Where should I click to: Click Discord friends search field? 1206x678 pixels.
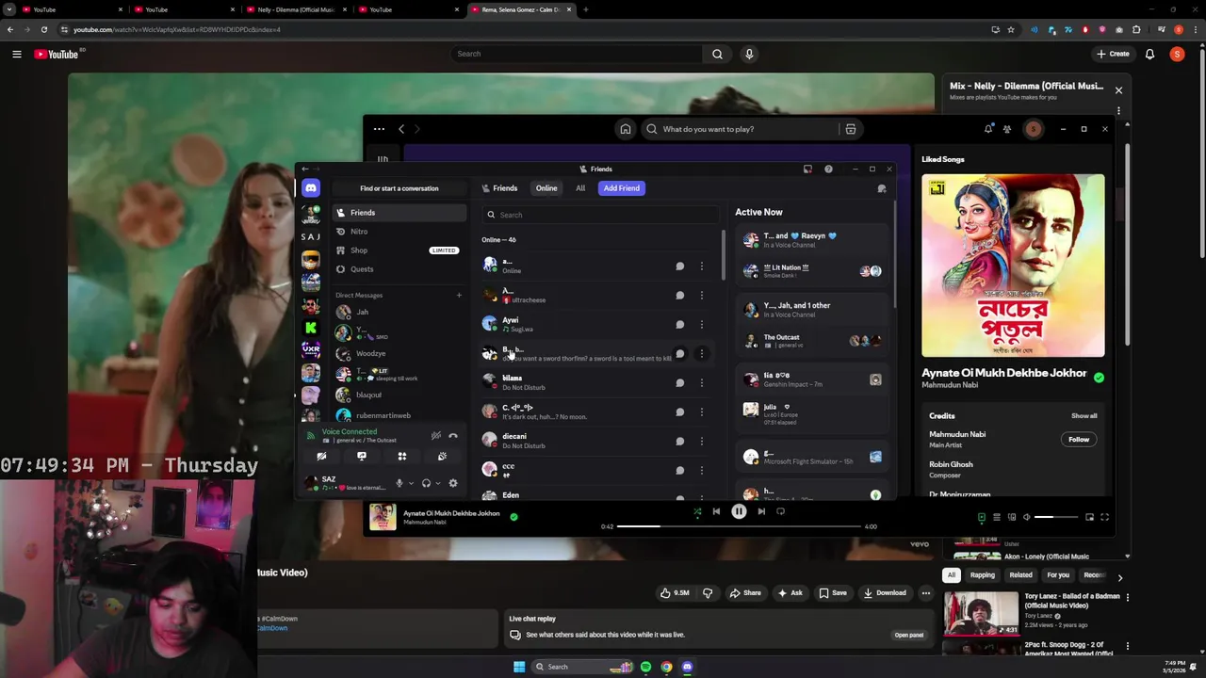pyautogui.click(x=600, y=216)
